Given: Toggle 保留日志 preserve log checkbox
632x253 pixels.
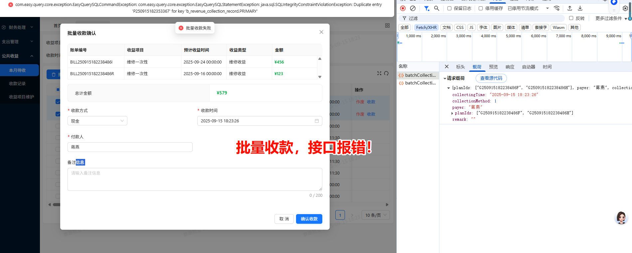Looking at the screenshot, I should coord(449,8).
